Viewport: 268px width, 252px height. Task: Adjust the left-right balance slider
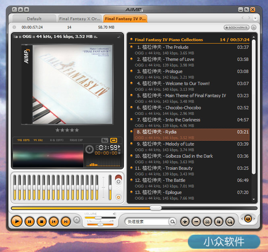100,225
